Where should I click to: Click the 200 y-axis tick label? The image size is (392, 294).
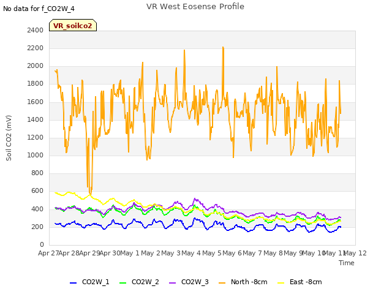(x=37, y=227)
